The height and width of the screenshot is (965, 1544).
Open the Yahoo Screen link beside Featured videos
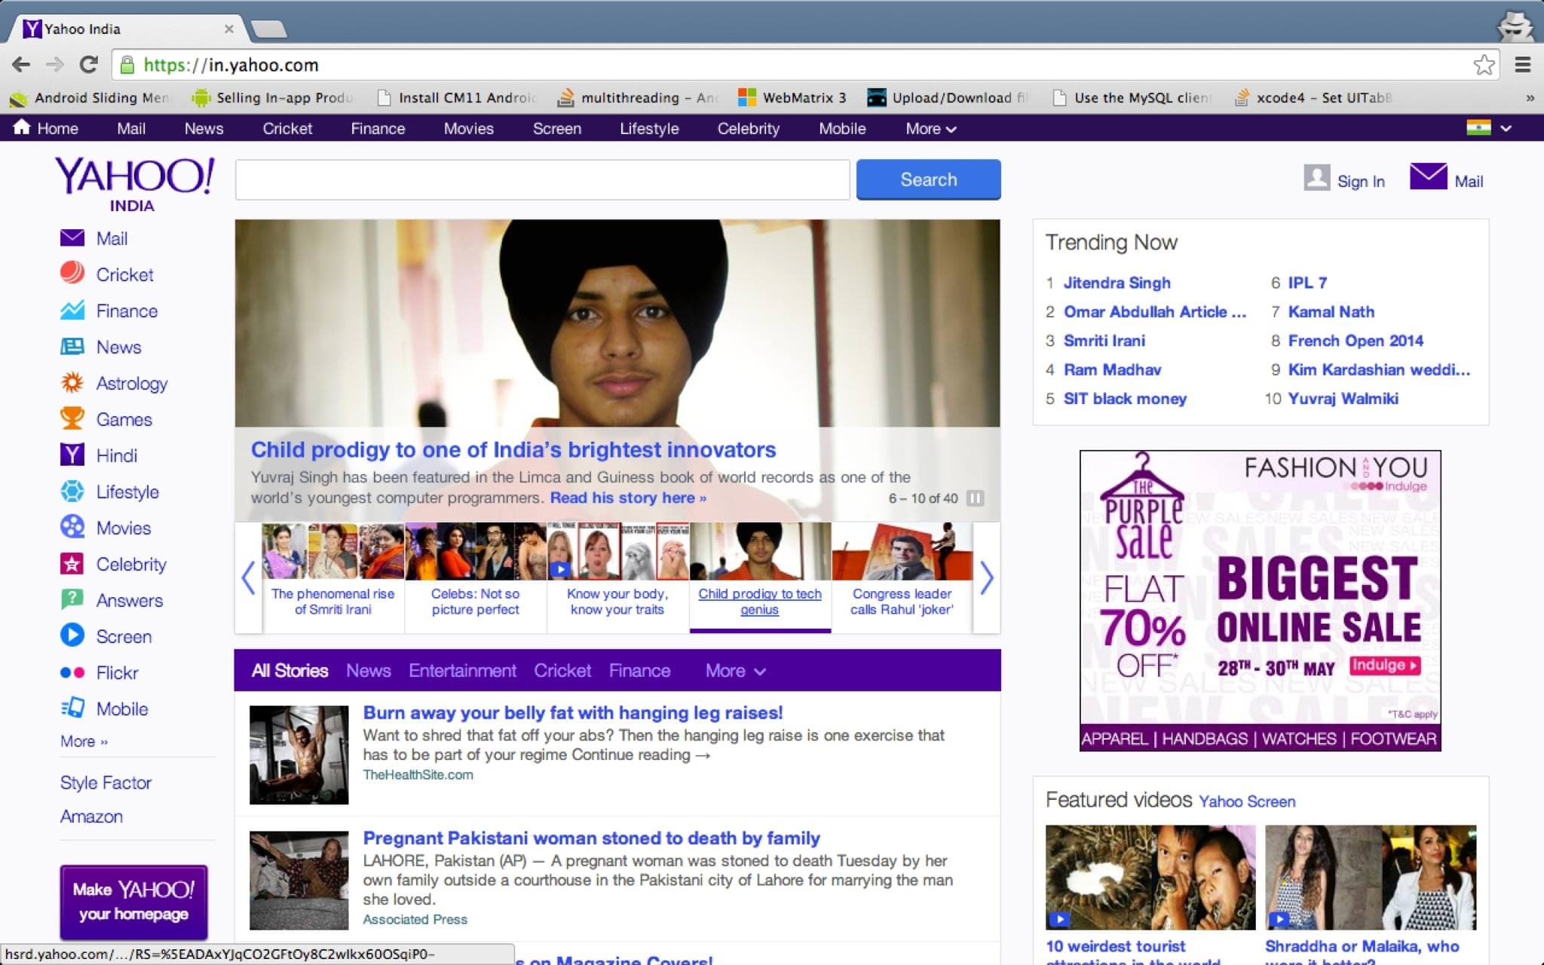(1247, 801)
